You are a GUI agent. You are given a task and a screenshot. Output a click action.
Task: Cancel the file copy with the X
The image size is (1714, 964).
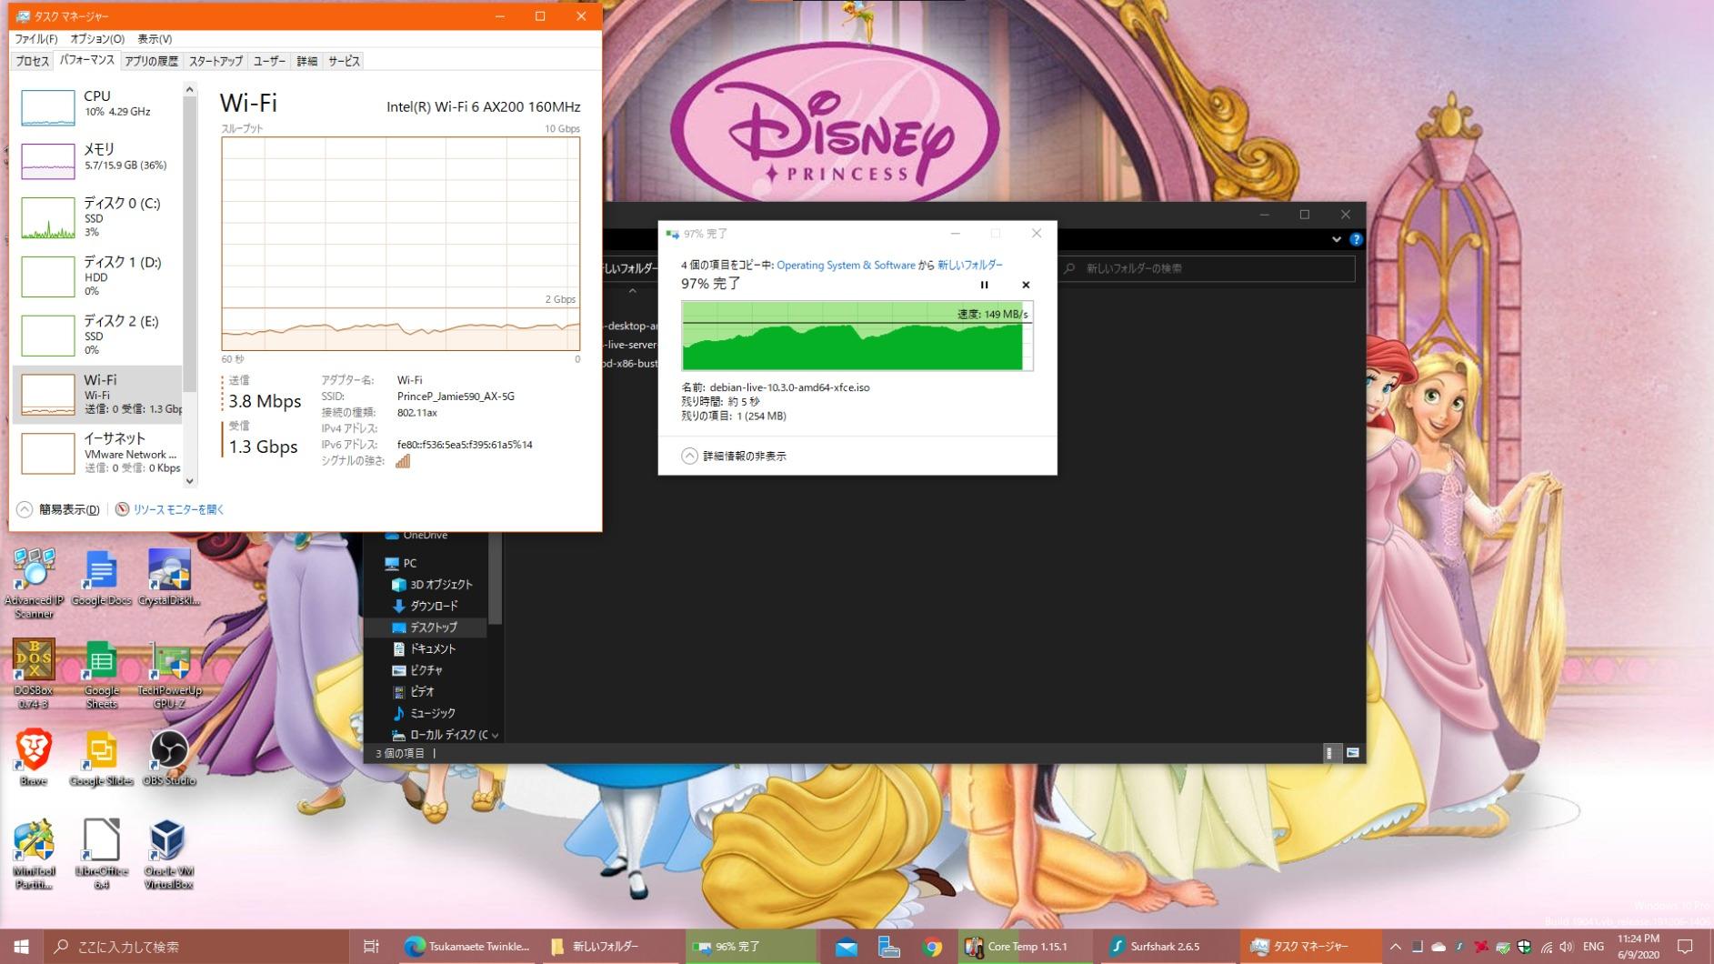point(1026,285)
